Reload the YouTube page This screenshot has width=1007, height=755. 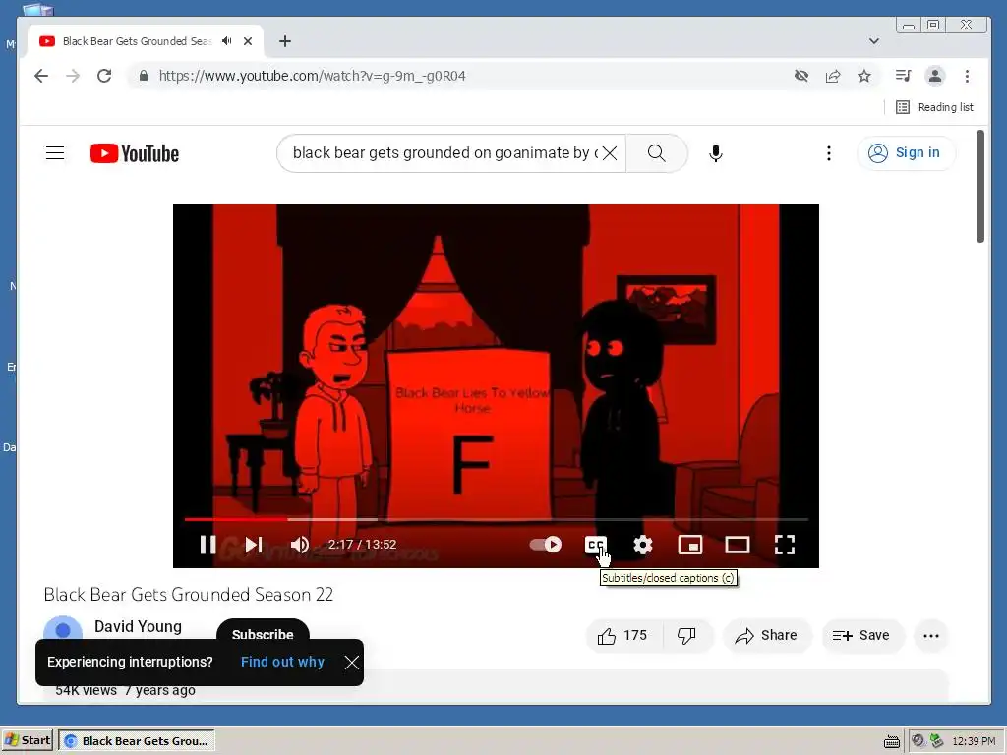[x=104, y=76]
